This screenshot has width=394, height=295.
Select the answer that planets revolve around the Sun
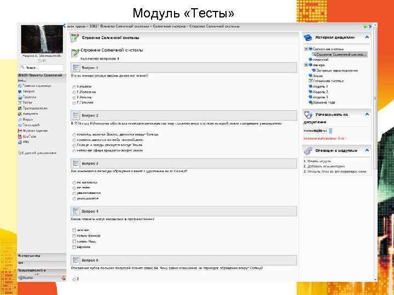click(74, 135)
